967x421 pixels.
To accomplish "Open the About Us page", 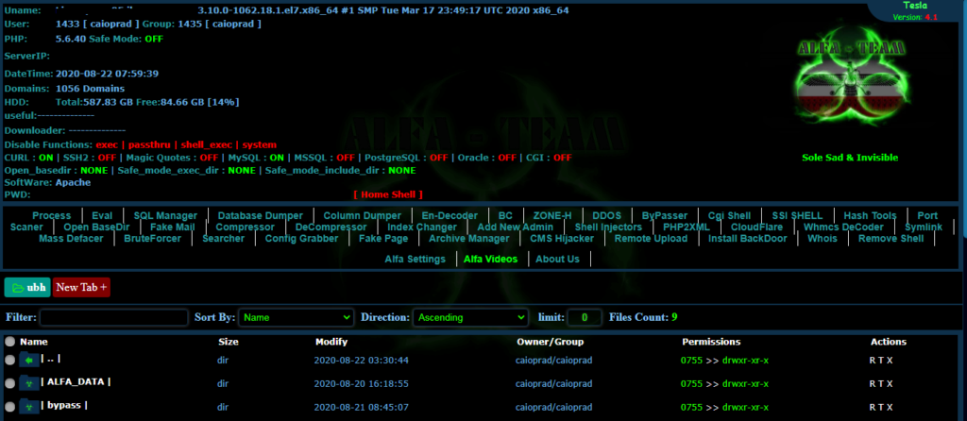I will click(557, 259).
